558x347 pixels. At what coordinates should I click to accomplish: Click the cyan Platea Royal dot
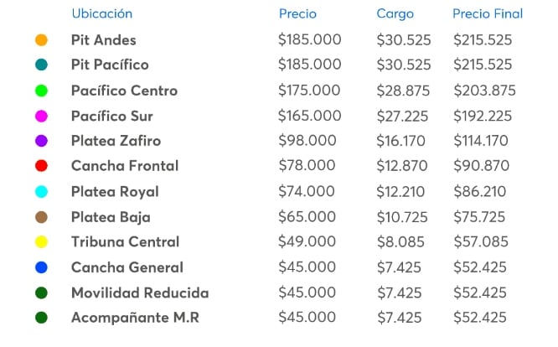(x=41, y=192)
